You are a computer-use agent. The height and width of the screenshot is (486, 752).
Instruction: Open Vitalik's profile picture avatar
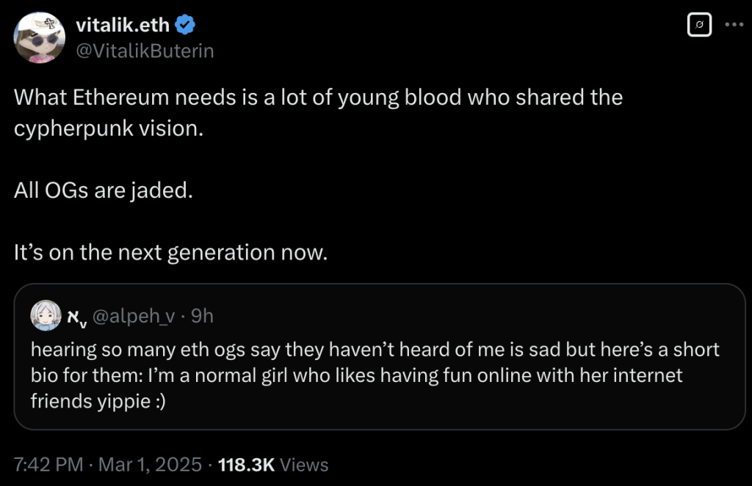[41, 39]
